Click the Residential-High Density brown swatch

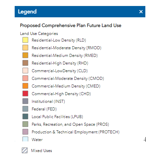click(25, 63)
